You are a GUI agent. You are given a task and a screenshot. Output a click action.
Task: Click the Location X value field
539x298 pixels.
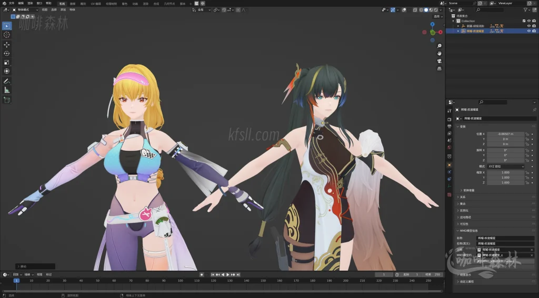pyautogui.click(x=506, y=134)
